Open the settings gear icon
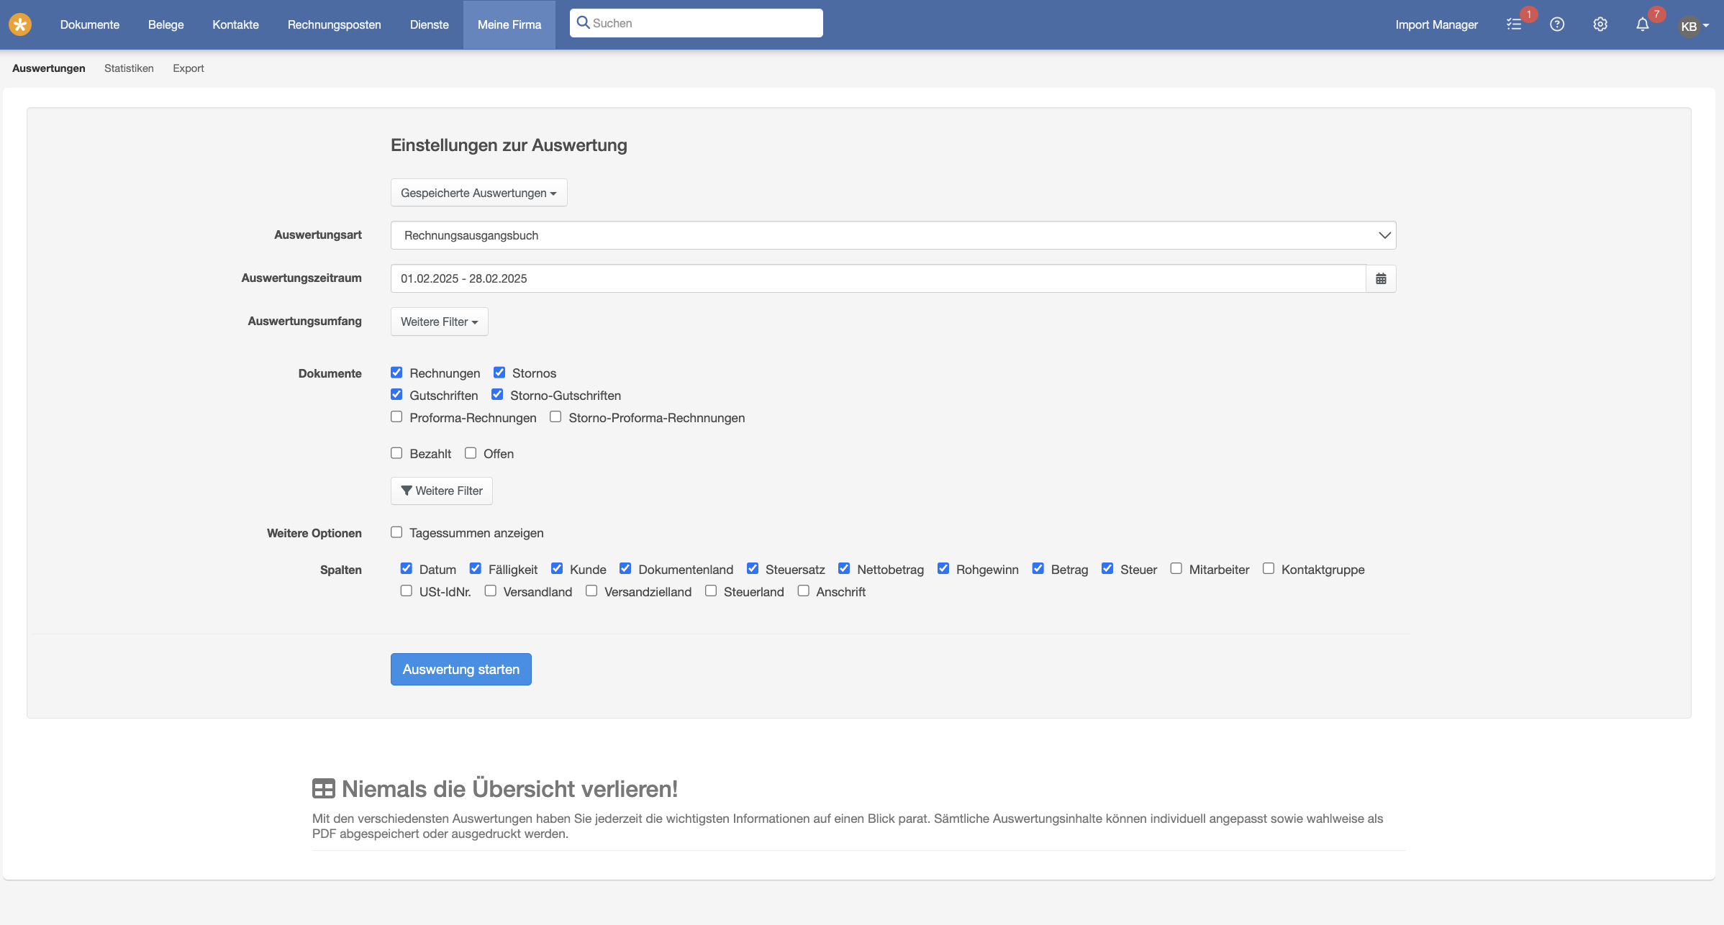Screen dimensions: 1724x925 [x=1600, y=24]
